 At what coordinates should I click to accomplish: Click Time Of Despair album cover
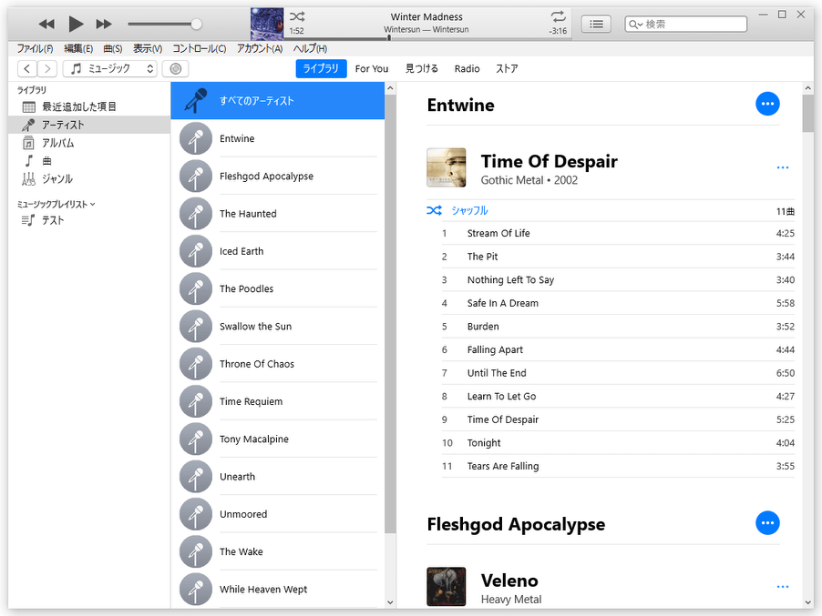pyautogui.click(x=447, y=167)
